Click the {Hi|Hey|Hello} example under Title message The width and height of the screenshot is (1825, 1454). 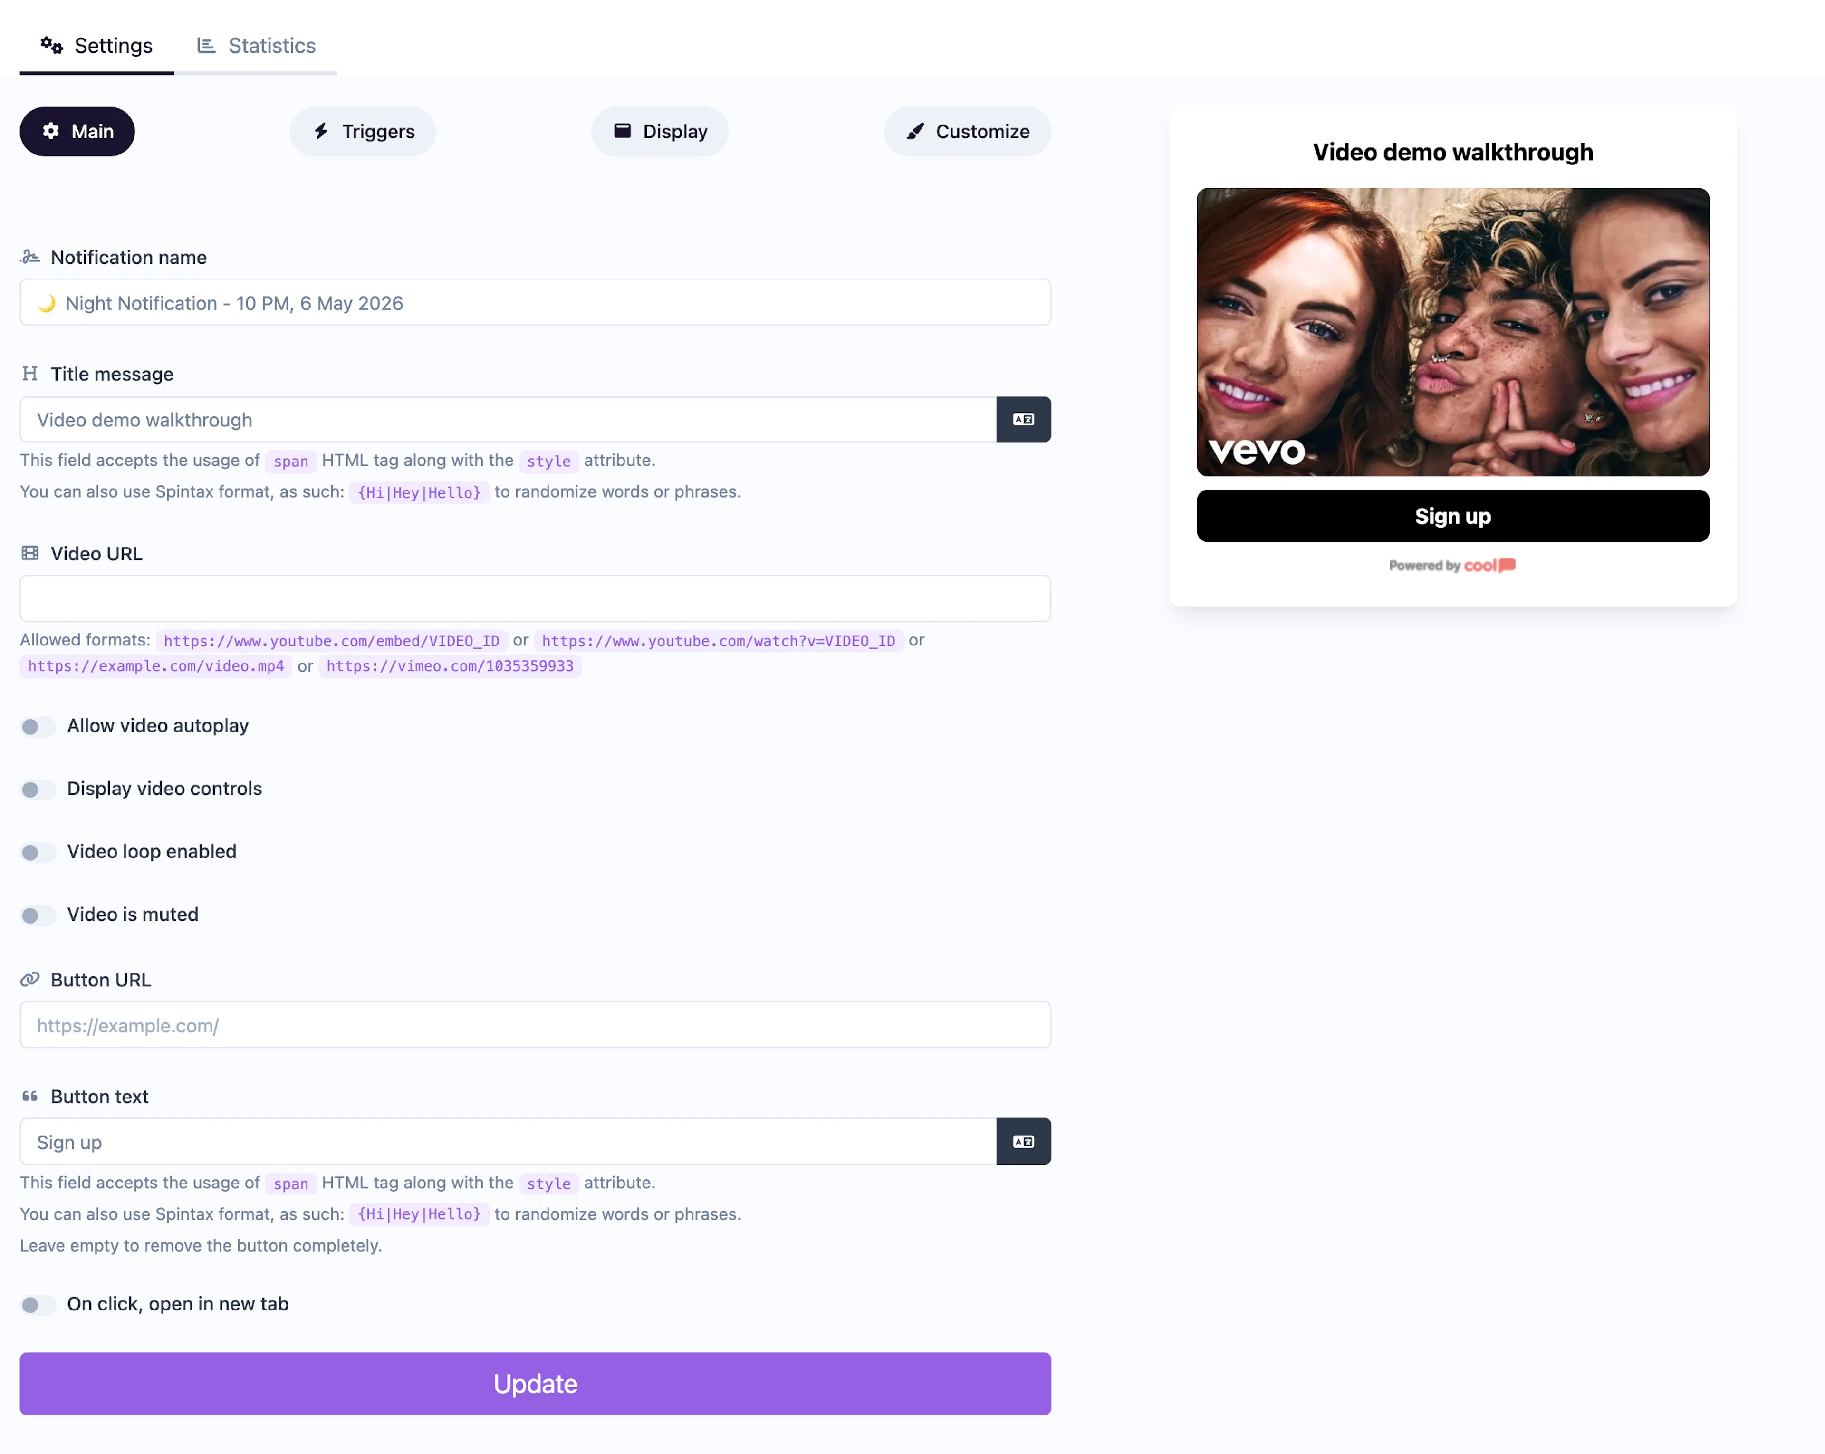tap(419, 492)
